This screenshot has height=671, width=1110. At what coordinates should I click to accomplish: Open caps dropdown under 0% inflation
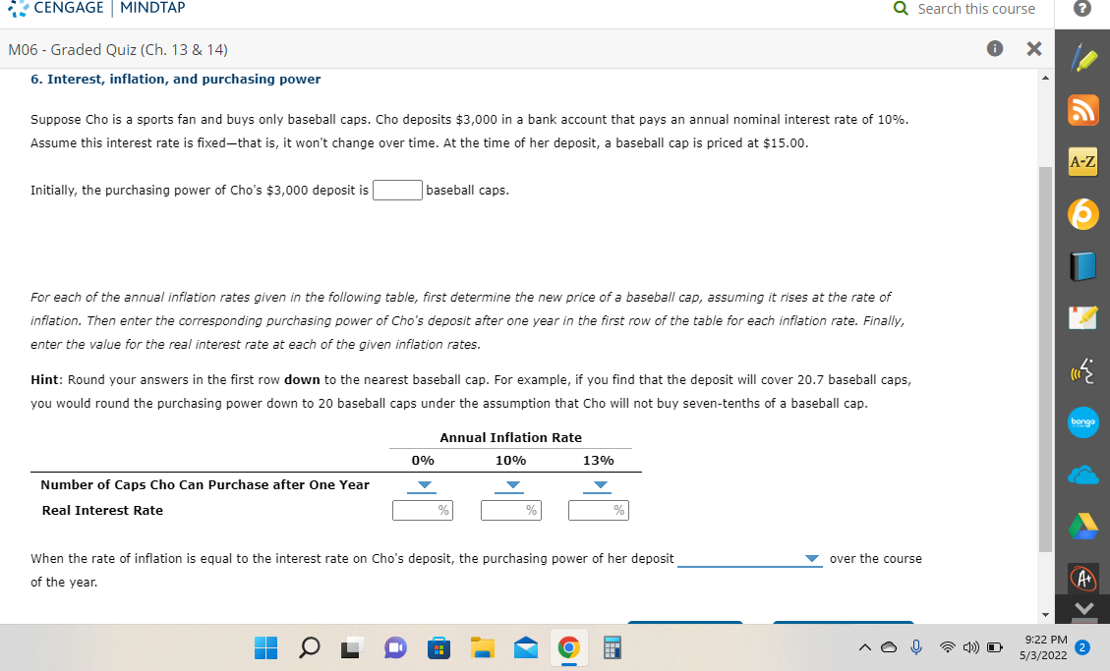point(423,484)
